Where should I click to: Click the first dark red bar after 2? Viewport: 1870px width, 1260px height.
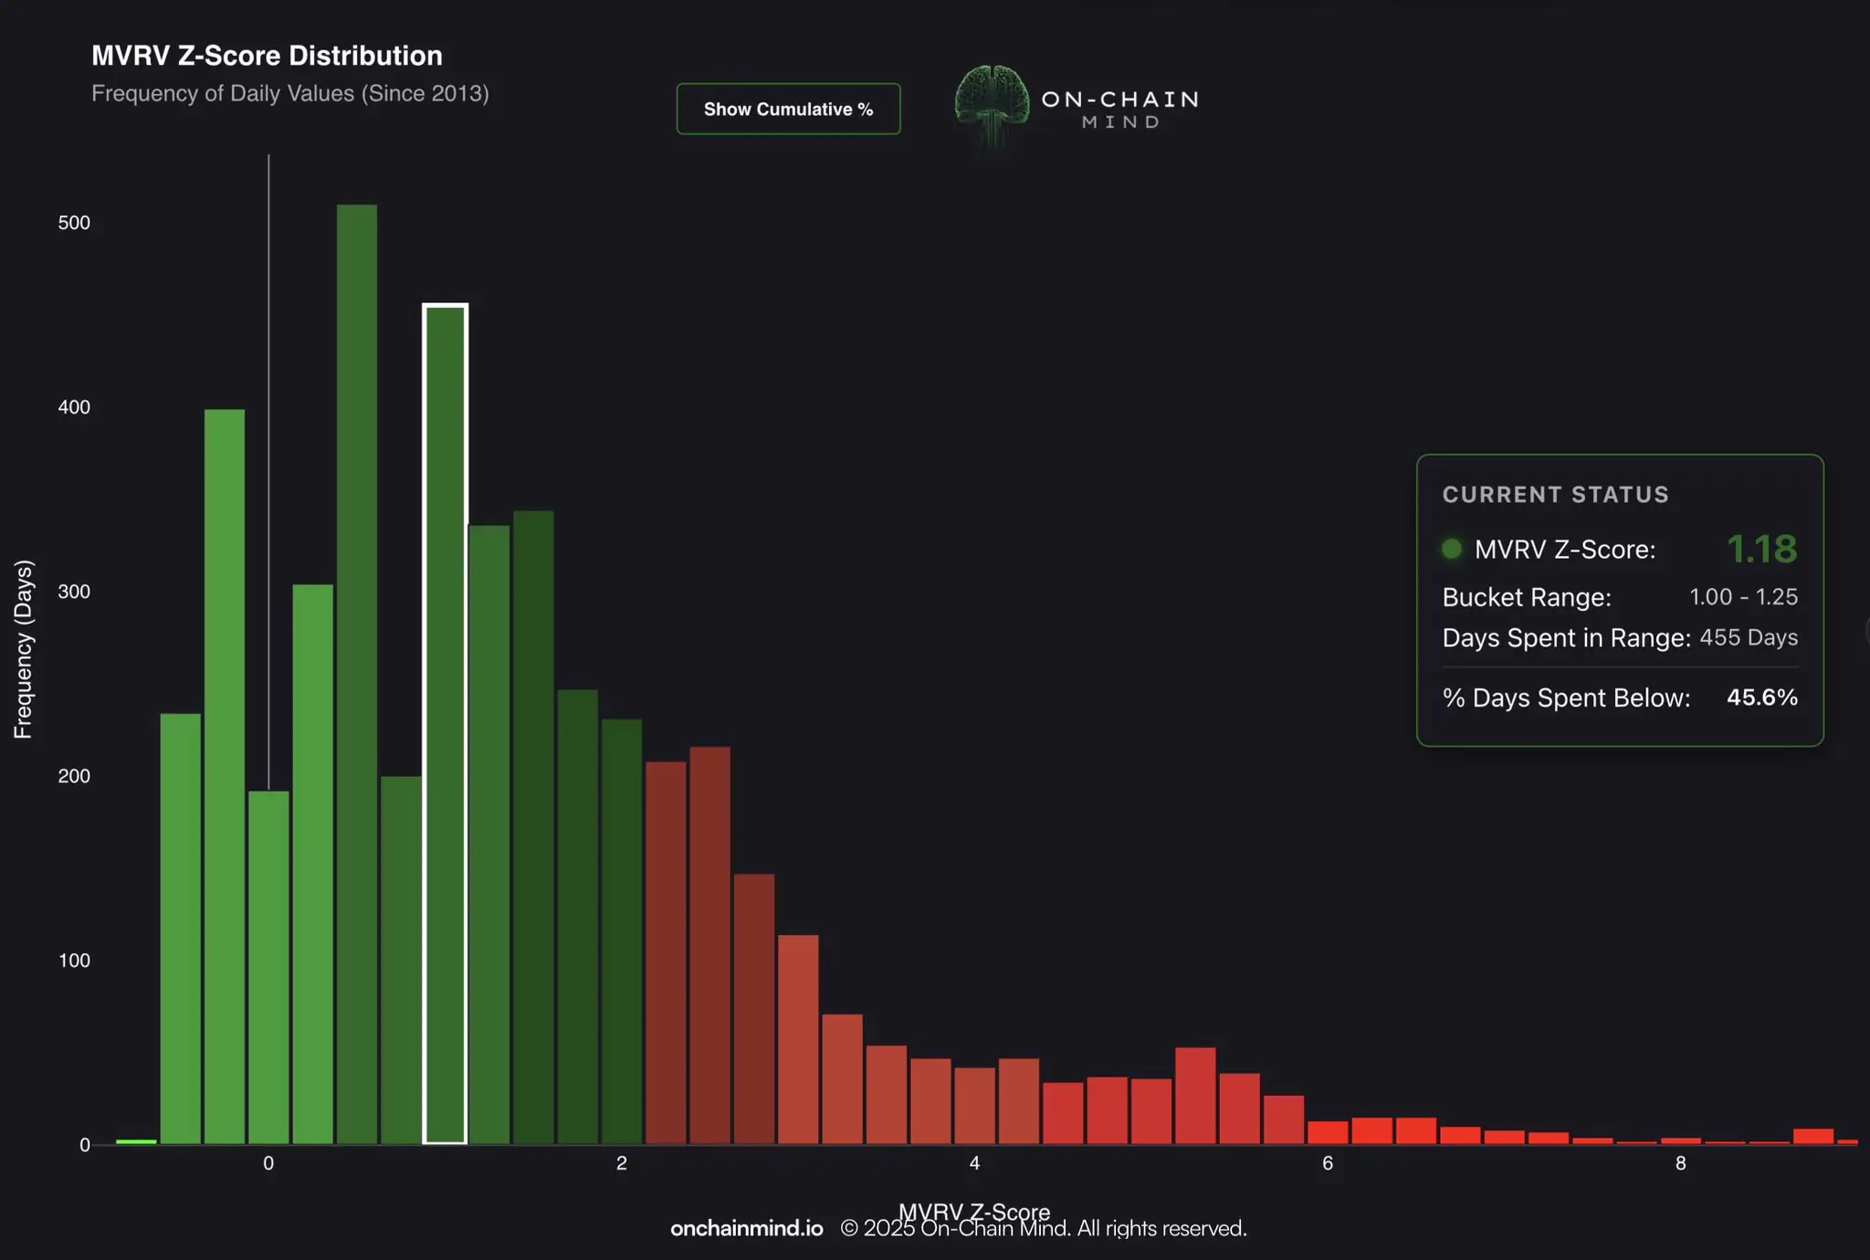666,951
